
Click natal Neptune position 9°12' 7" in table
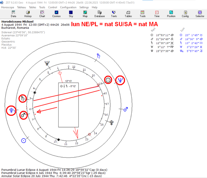click(163, 47)
